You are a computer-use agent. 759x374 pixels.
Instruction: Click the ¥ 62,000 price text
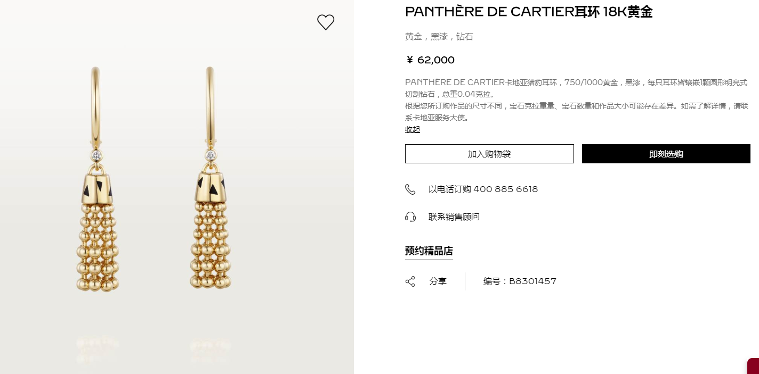(430, 60)
